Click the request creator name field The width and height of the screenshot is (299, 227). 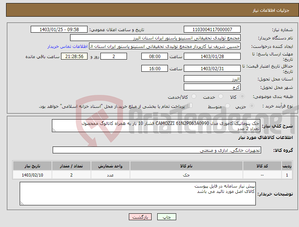(165, 46)
